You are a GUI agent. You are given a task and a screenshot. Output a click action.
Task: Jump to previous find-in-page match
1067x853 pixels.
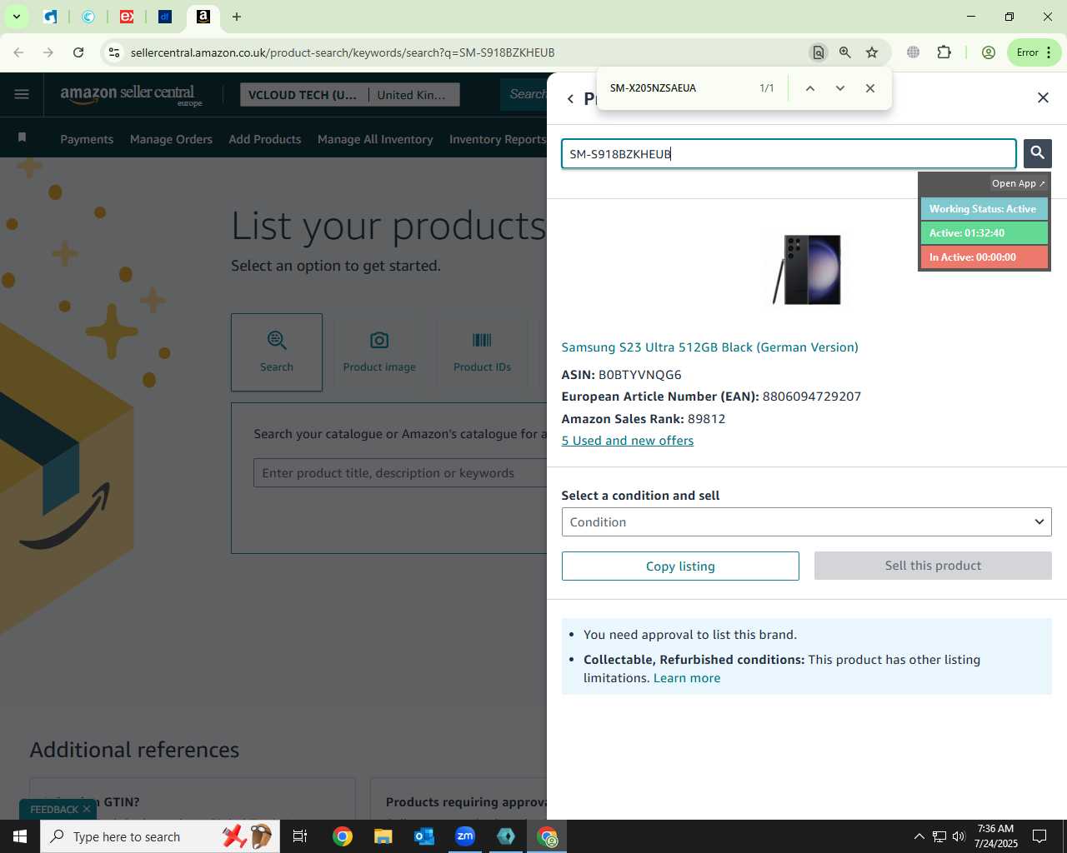pos(809,88)
